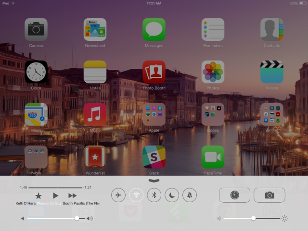The height and width of the screenshot is (231, 308).
Task: Tap the Wi-Fi indicator in status bar
Action: [13, 3]
